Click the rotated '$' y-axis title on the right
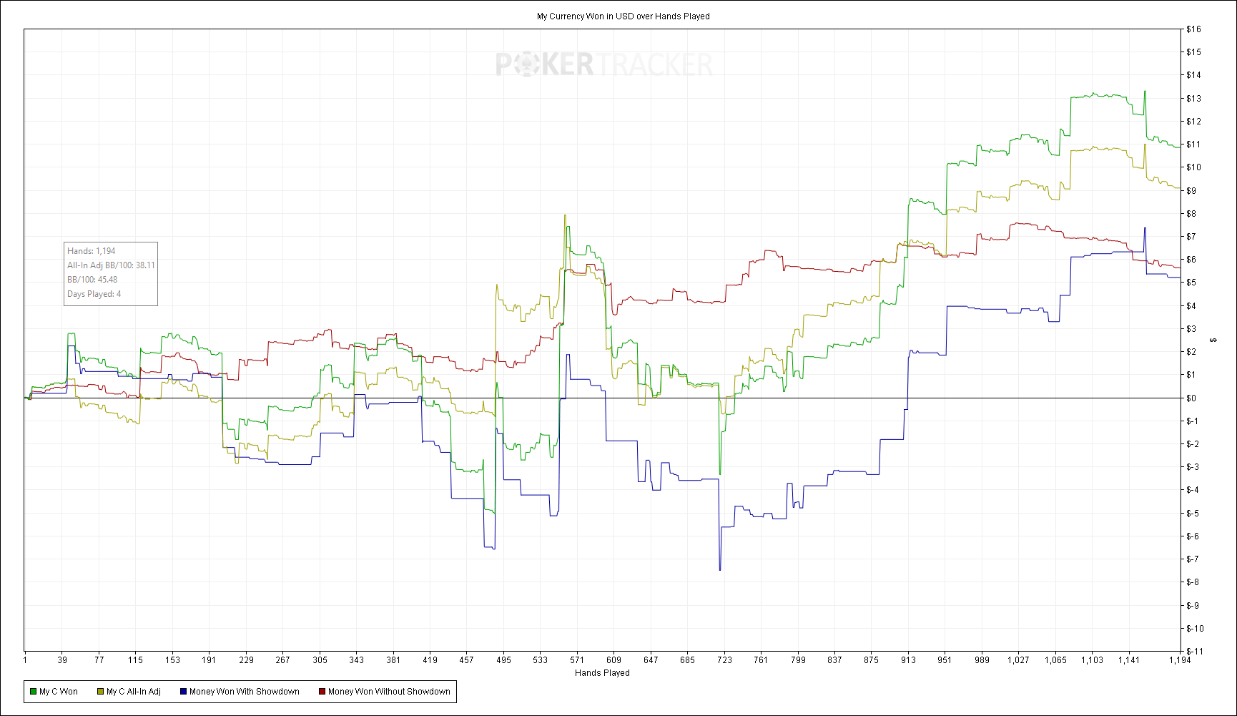 pyautogui.click(x=1213, y=340)
